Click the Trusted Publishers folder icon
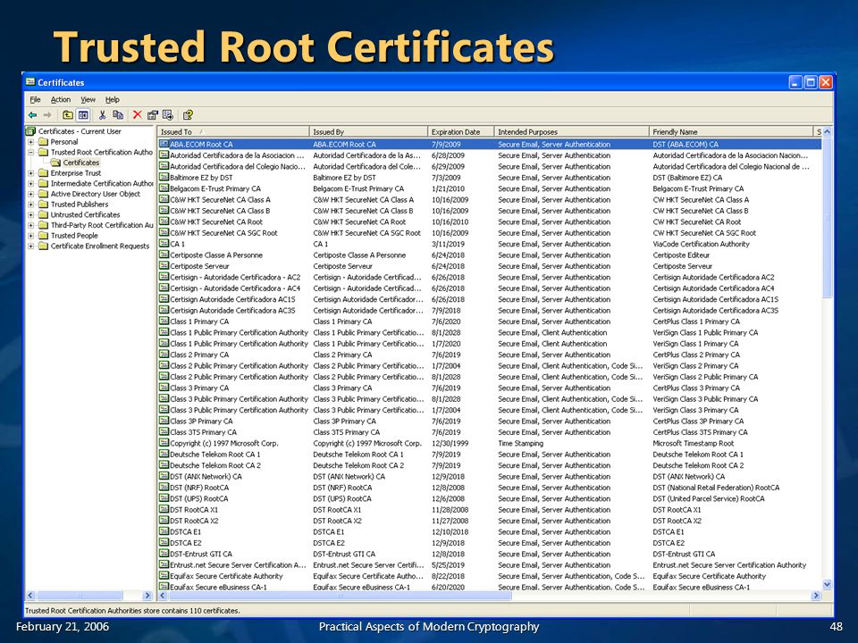The width and height of the screenshot is (858, 643). [x=44, y=204]
